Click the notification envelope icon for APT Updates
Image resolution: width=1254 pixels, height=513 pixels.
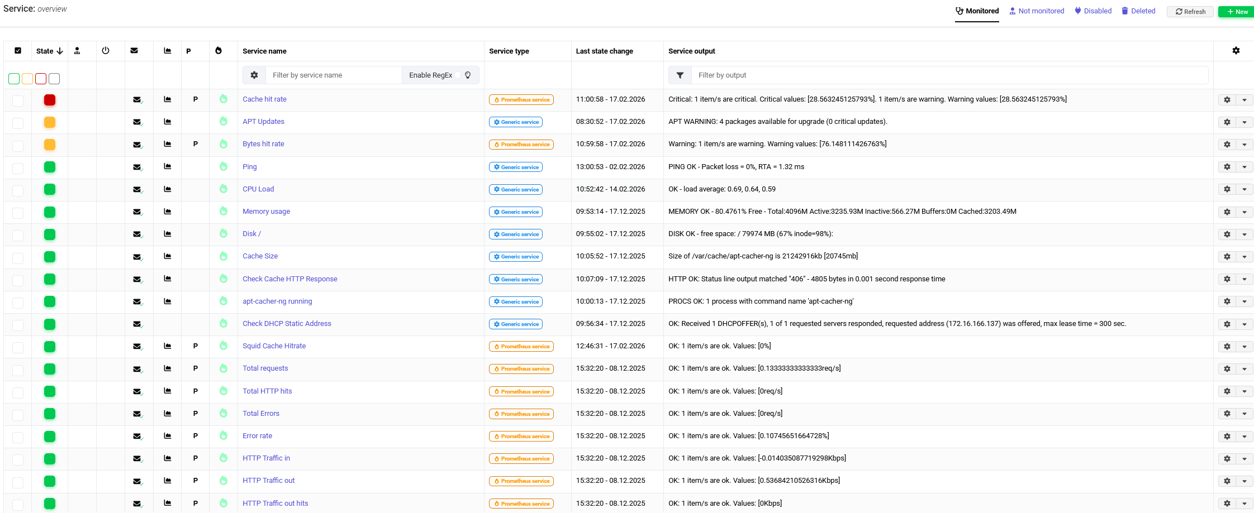[136, 122]
